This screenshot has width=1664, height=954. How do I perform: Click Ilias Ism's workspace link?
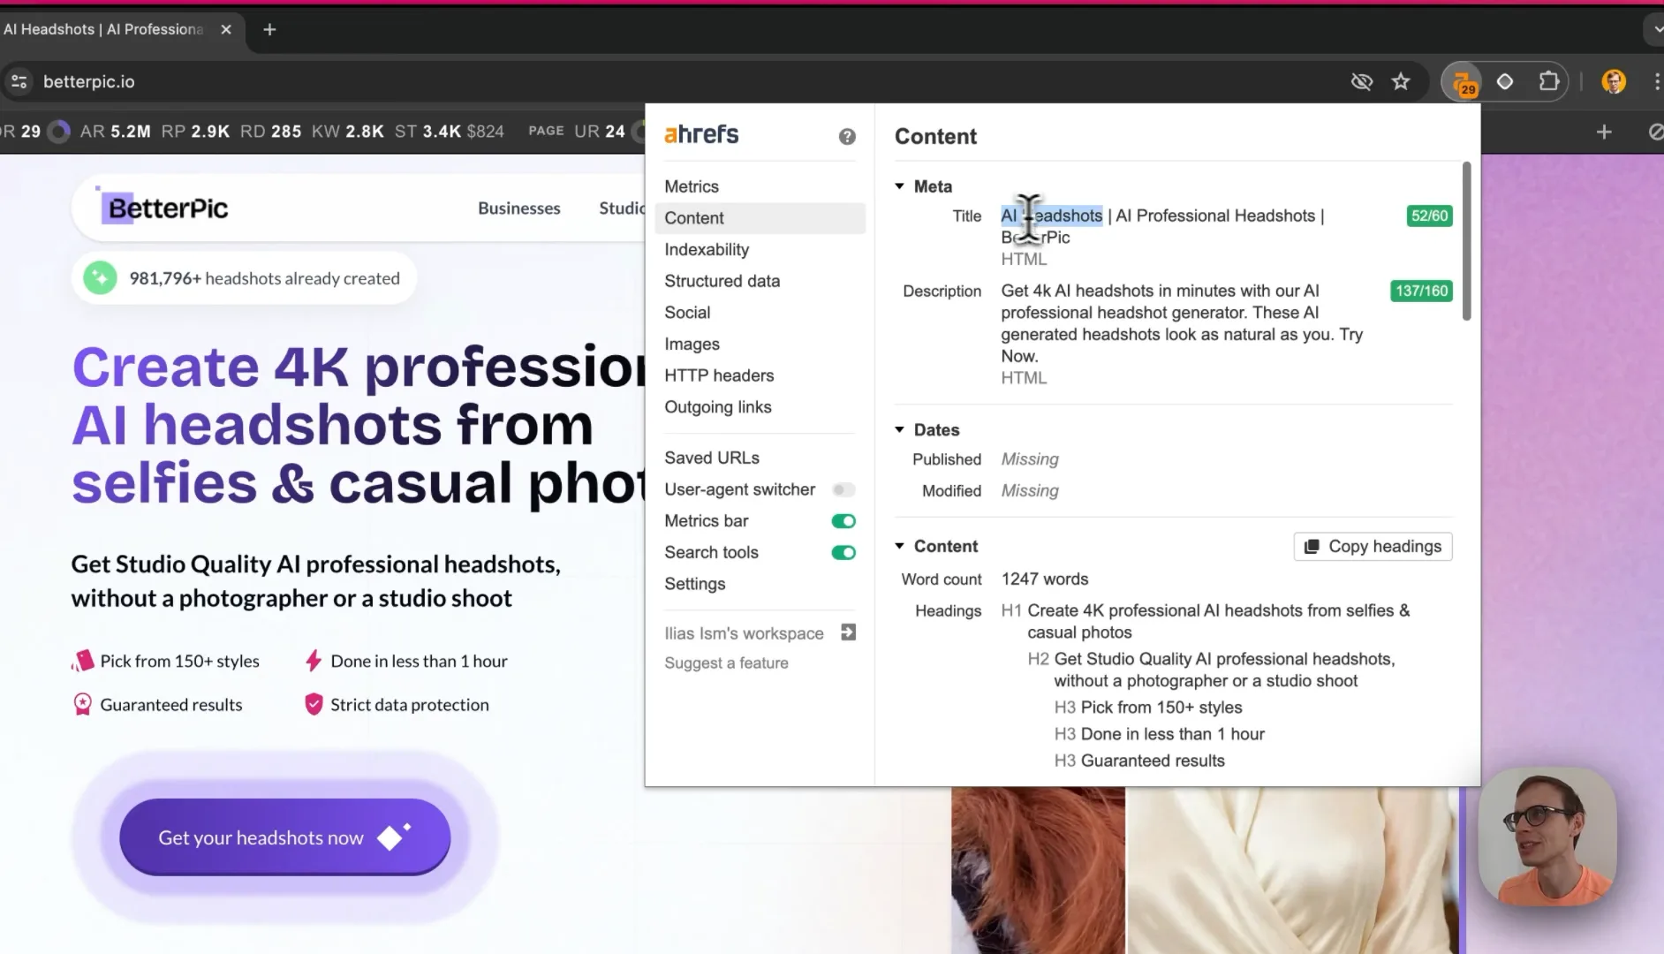click(x=744, y=633)
